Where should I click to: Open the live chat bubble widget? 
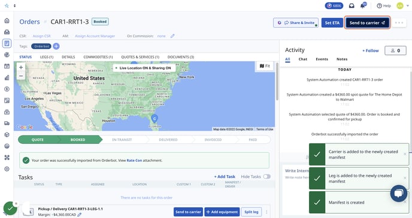tap(399, 194)
